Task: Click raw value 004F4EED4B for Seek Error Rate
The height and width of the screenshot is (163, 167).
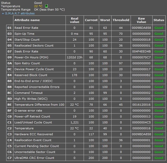Action: tap(141, 51)
